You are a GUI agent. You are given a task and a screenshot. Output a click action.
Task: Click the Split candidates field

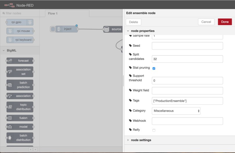(187, 59)
